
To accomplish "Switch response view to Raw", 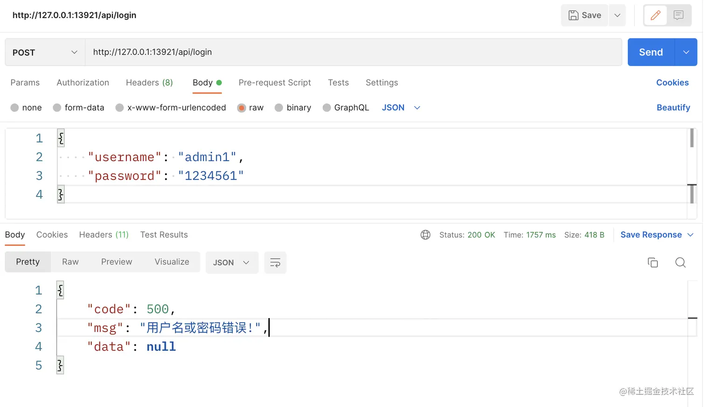I will 70,262.
